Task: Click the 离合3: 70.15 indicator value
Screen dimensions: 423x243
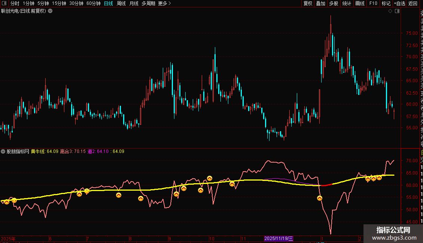Action: tap(73, 151)
